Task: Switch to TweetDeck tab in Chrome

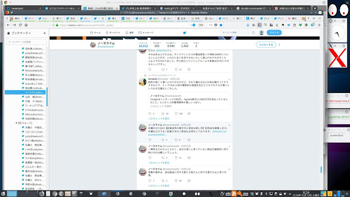Action: 24,8
